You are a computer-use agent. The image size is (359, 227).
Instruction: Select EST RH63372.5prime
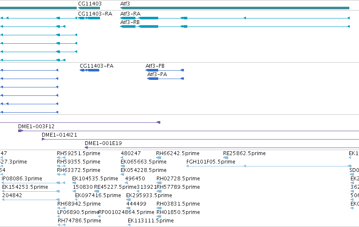pos(78,170)
